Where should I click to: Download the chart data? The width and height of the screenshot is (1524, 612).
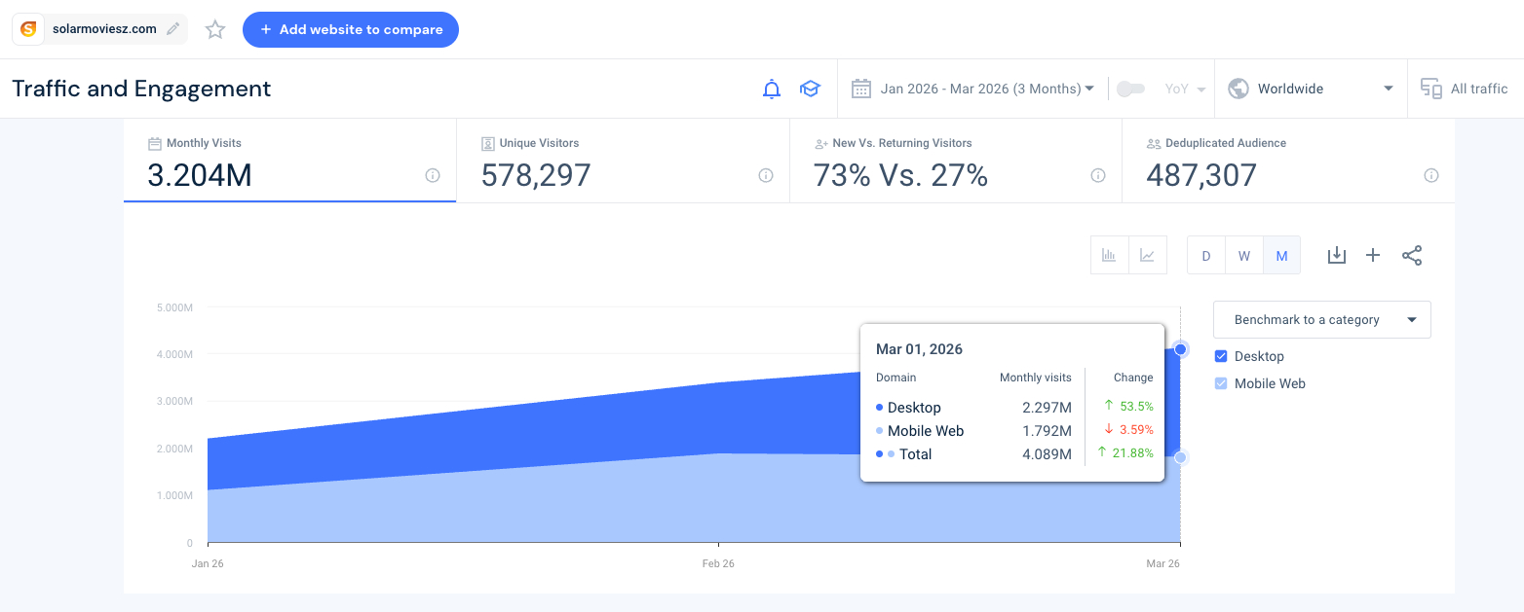[1337, 256]
